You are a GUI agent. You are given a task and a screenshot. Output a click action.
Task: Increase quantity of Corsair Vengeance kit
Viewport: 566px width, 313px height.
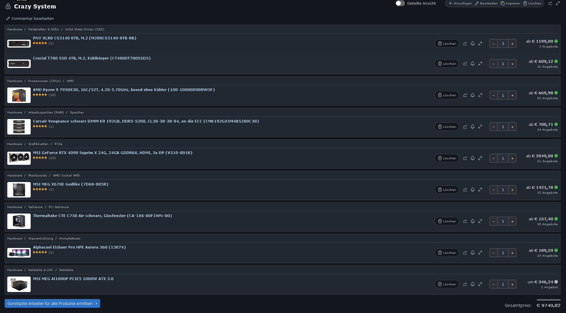[512, 127]
